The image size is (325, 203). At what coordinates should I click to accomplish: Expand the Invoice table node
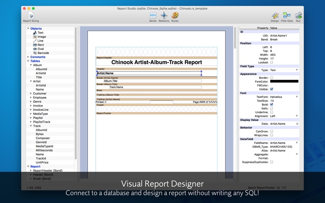tap(31, 106)
